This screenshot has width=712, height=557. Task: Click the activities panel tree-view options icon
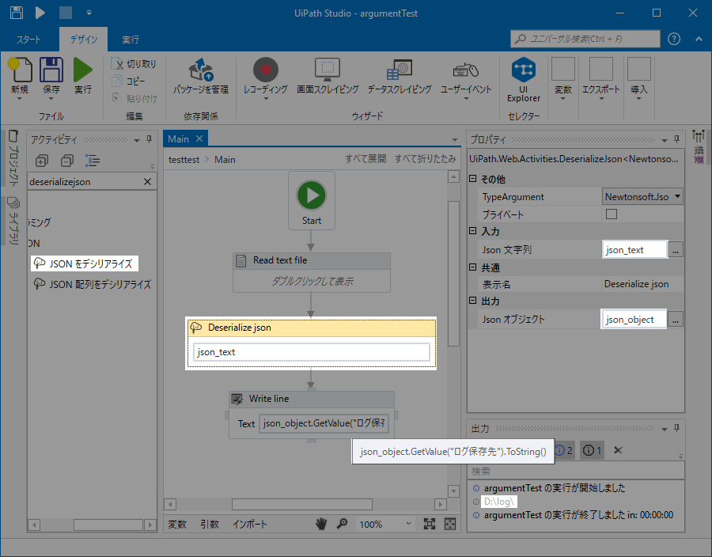[93, 161]
